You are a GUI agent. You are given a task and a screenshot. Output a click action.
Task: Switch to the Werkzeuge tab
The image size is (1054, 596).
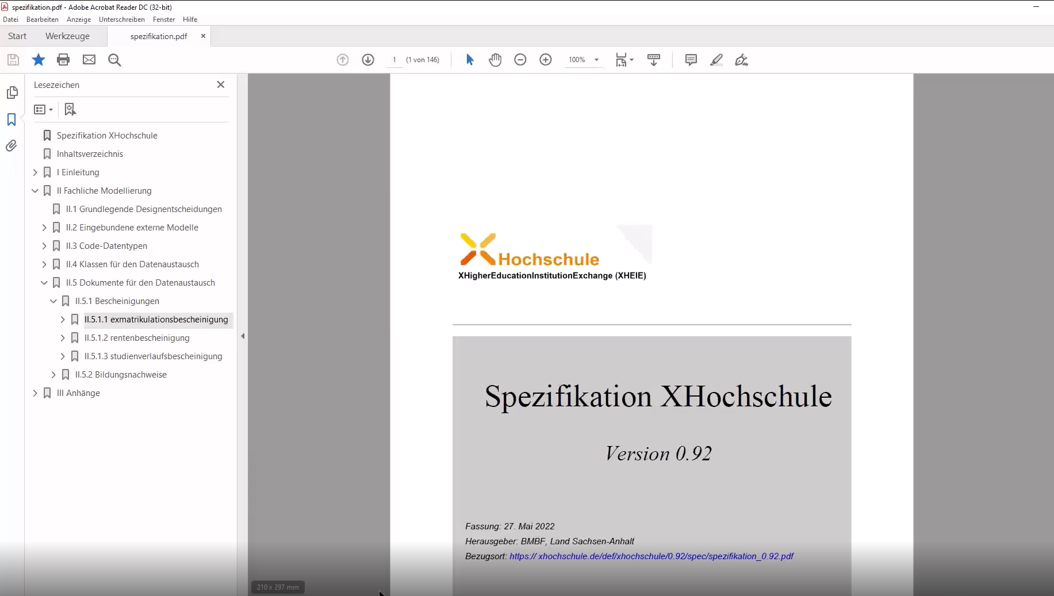(x=67, y=36)
